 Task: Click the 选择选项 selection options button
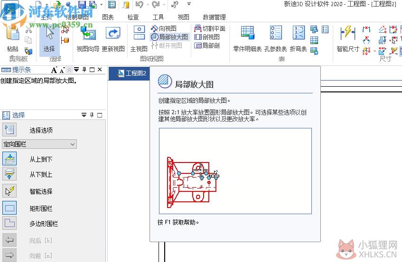(10, 130)
